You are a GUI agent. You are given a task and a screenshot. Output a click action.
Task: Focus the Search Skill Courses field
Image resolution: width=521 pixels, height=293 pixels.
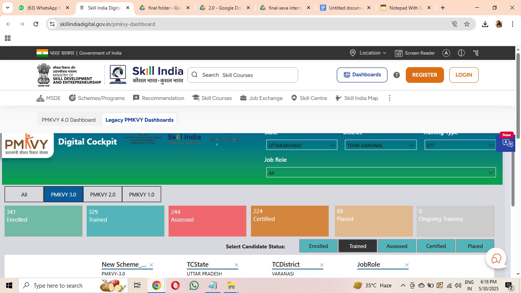[x=243, y=75]
